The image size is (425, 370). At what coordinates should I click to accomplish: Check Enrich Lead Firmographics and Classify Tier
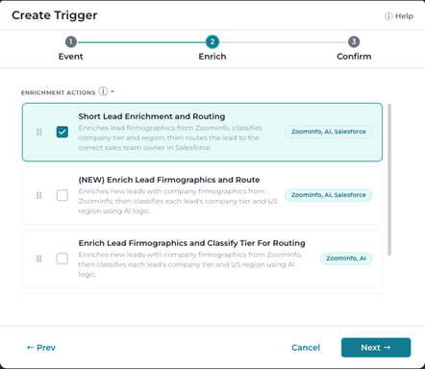tap(62, 259)
